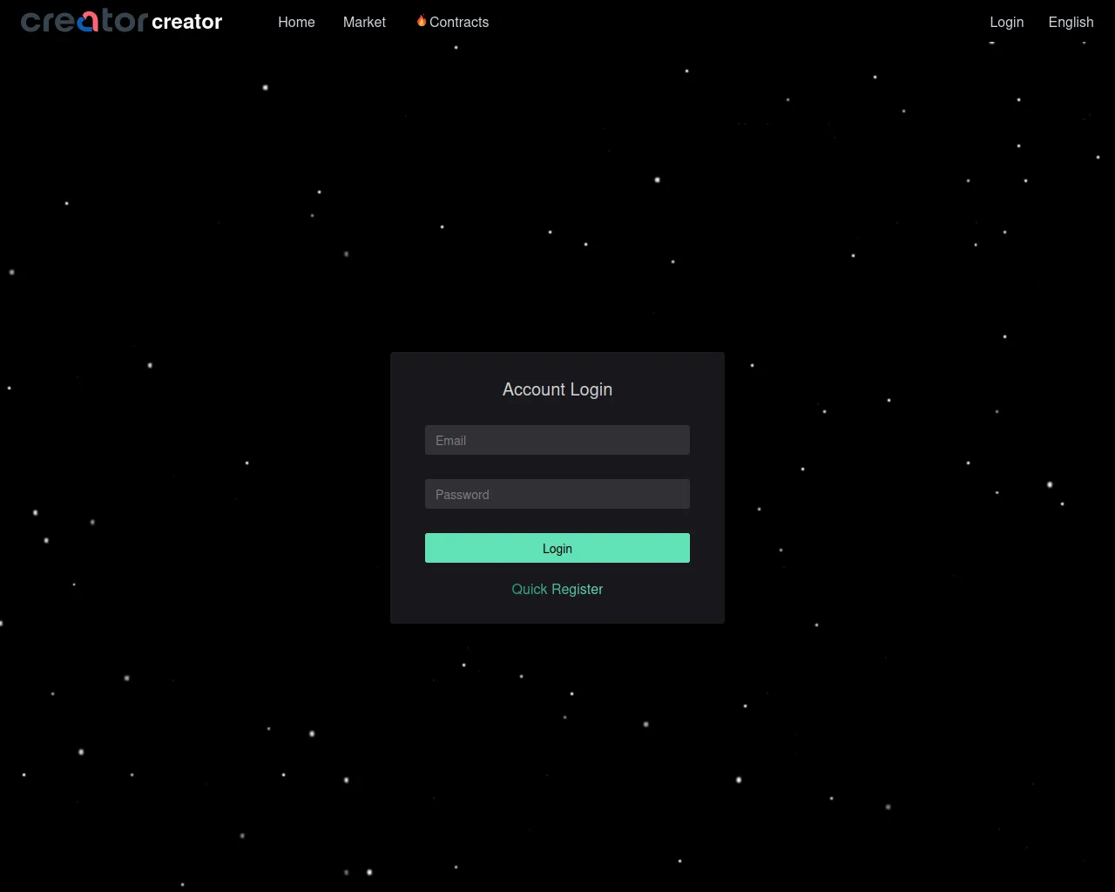Screen dimensions: 1115x892
Task: Go to the Home page
Action: point(296,22)
